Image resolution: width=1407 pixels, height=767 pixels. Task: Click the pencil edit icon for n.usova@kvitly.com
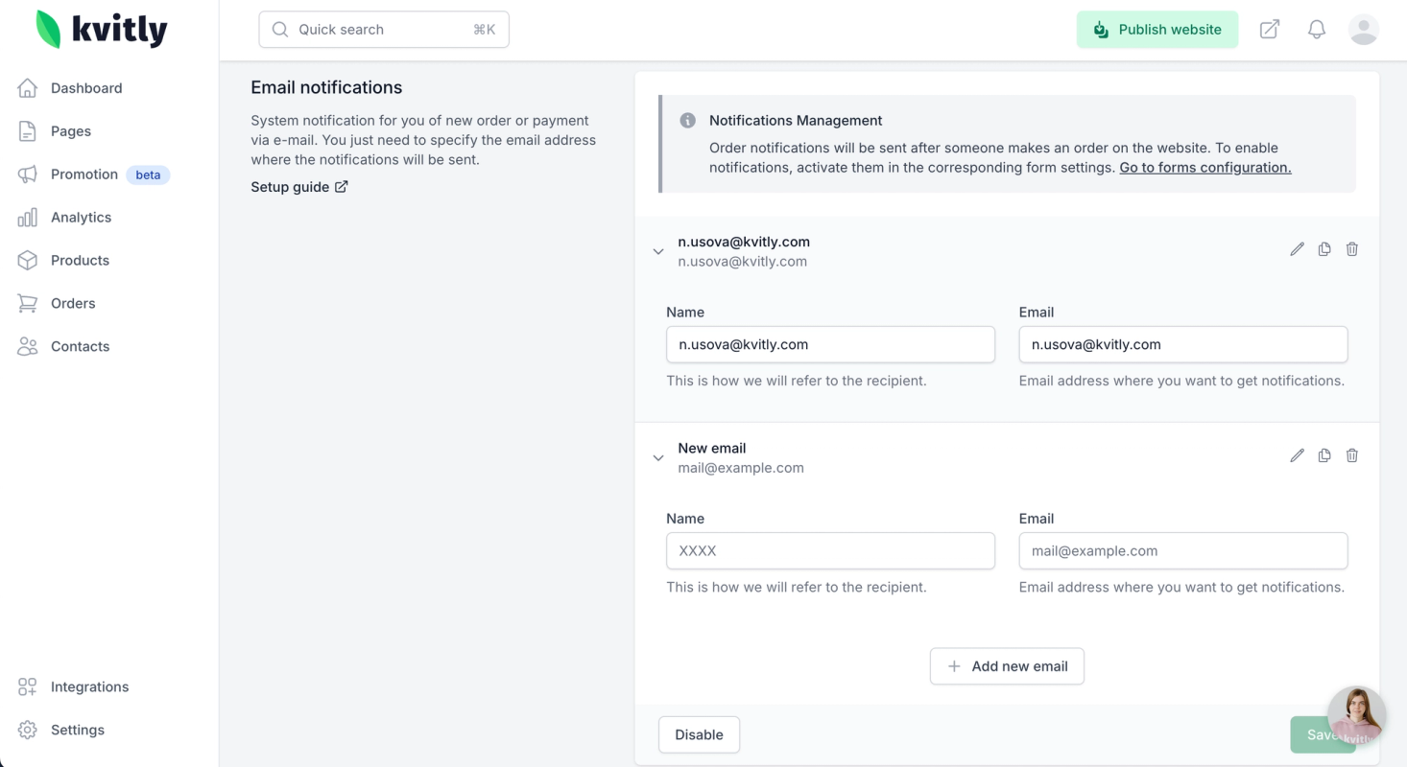point(1297,249)
